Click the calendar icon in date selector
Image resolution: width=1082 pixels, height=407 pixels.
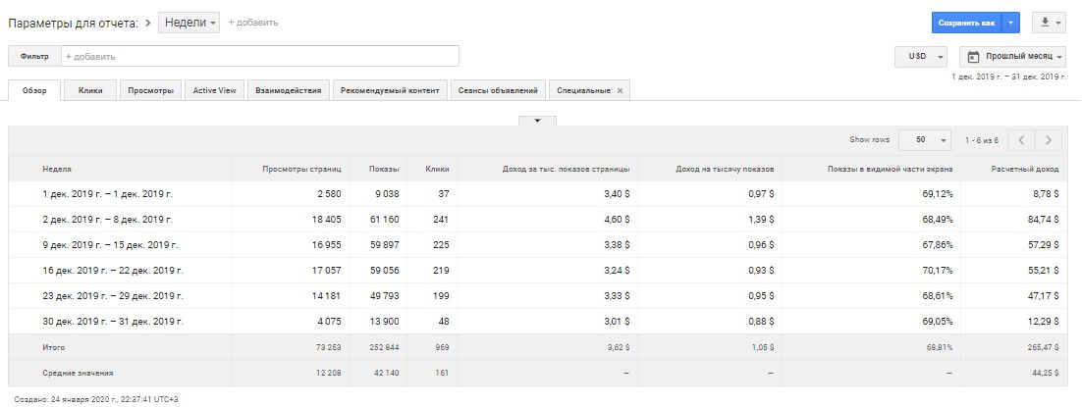(974, 57)
